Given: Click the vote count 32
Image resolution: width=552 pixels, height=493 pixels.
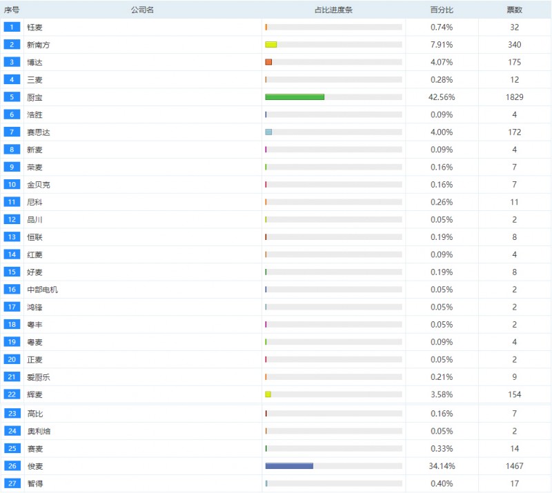Looking at the screenshot, I should pyautogui.click(x=514, y=28).
